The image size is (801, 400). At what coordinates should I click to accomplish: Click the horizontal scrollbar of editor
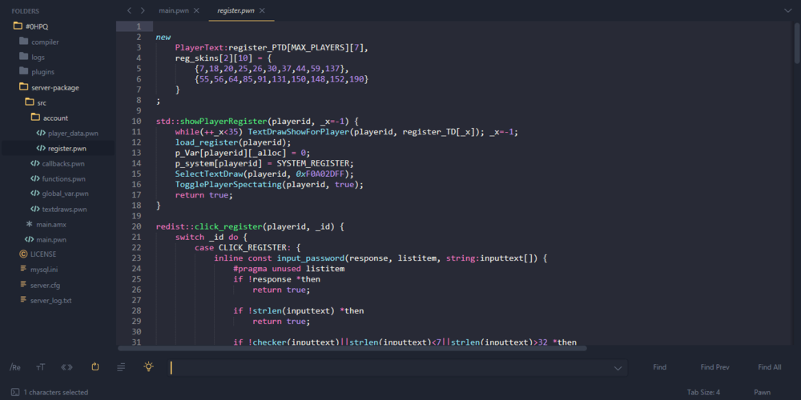(352, 348)
